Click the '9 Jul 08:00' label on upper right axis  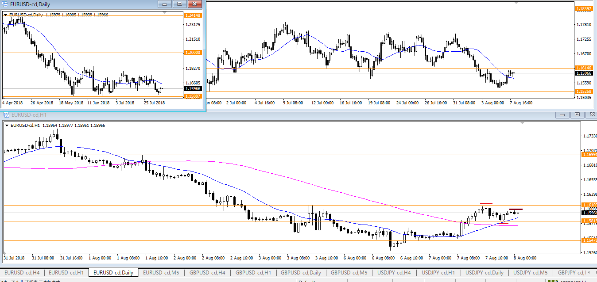(x=292, y=103)
